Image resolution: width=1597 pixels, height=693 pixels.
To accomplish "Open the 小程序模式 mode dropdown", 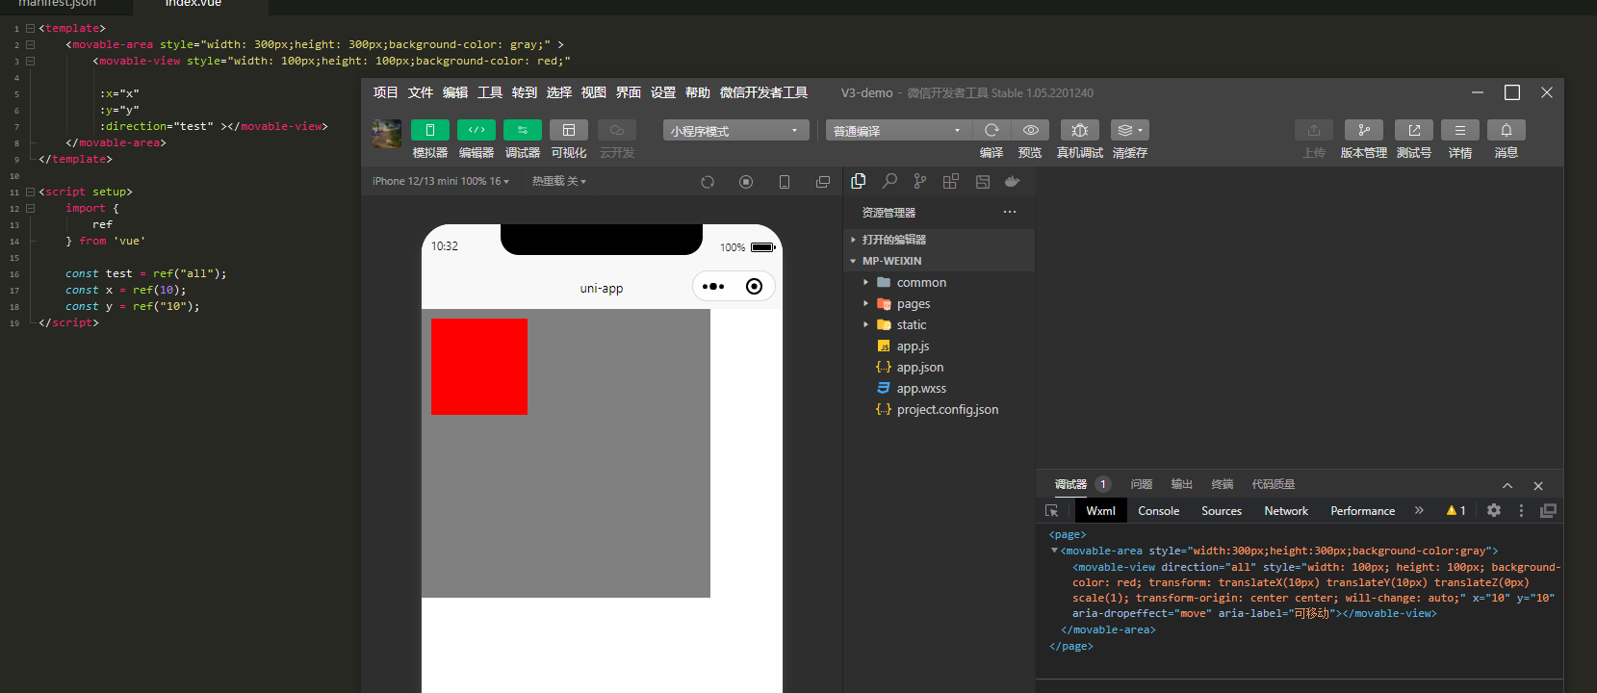I will [735, 131].
